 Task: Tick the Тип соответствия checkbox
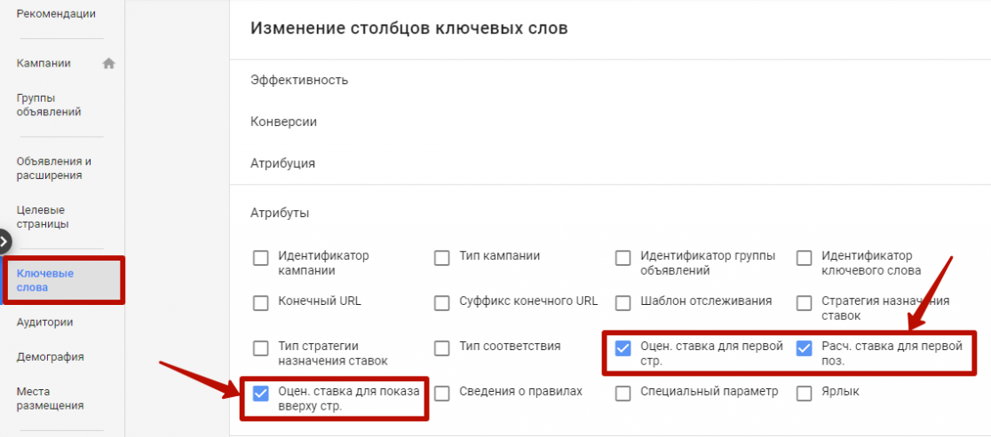(x=442, y=348)
